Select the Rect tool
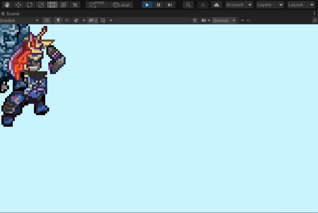The height and width of the screenshot is (213, 318). (52, 5)
